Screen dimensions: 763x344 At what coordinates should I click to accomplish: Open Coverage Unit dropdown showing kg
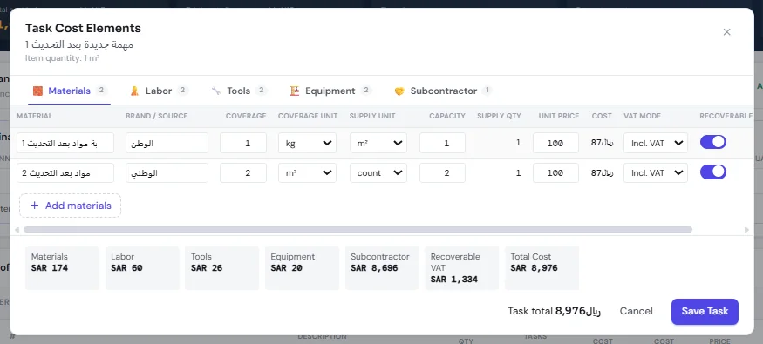tap(307, 143)
